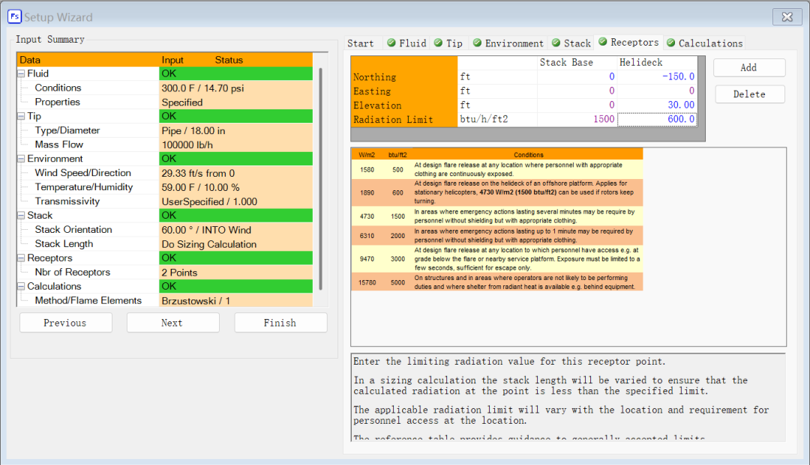Screen dimensions: 810x465
Task: Click the Fs application icon in title bar
Action: pyautogui.click(x=14, y=16)
